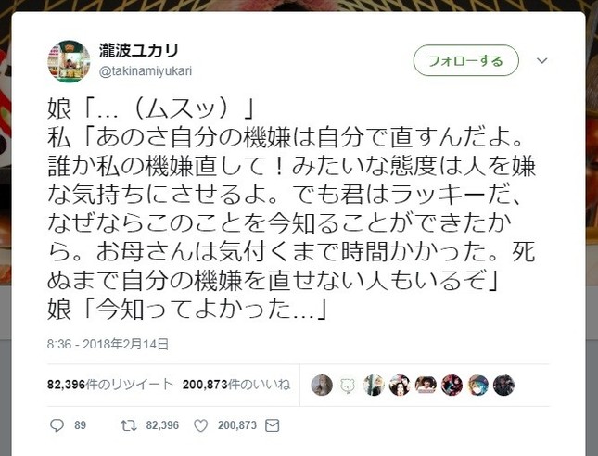The height and width of the screenshot is (456, 598).
Task: Open the 8:36 - 2018年2月14日 timestamp
Action: (x=108, y=344)
